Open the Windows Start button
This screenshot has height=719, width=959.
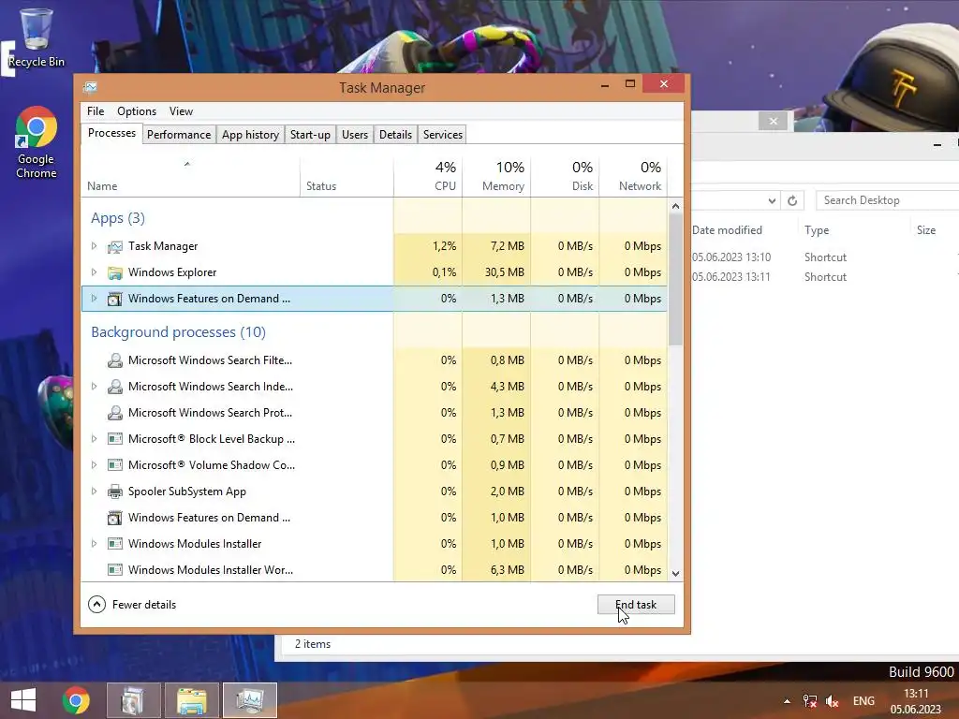pyautogui.click(x=23, y=700)
